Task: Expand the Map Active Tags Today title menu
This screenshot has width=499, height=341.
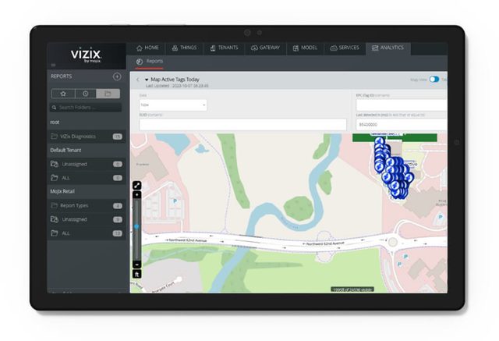Action: [x=147, y=80]
